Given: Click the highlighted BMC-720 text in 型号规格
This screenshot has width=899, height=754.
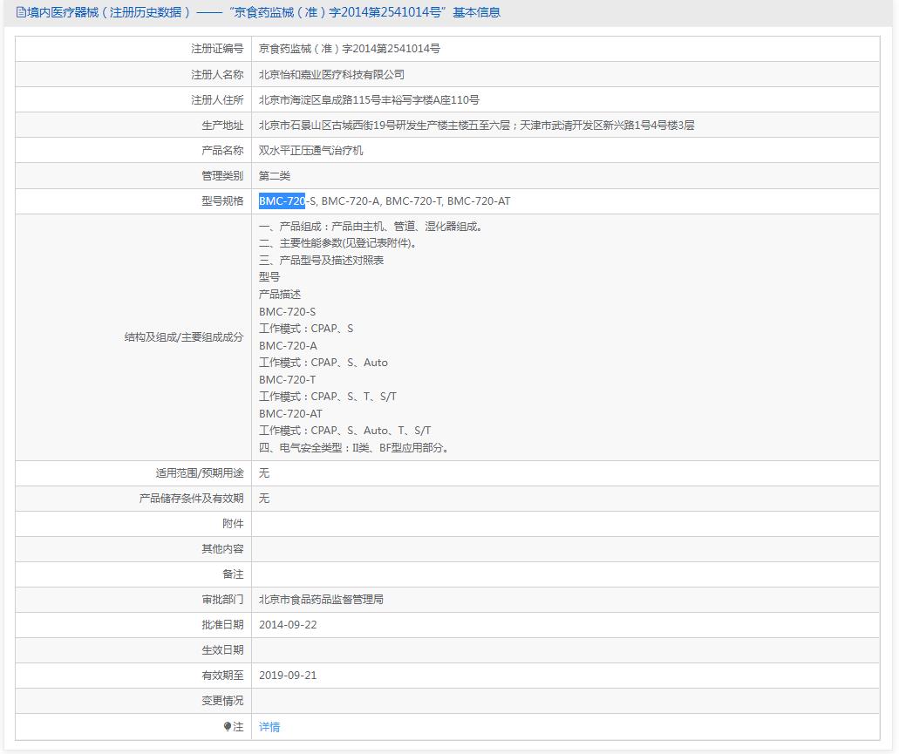Looking at the screenshot, I should [x=282, y=201].
